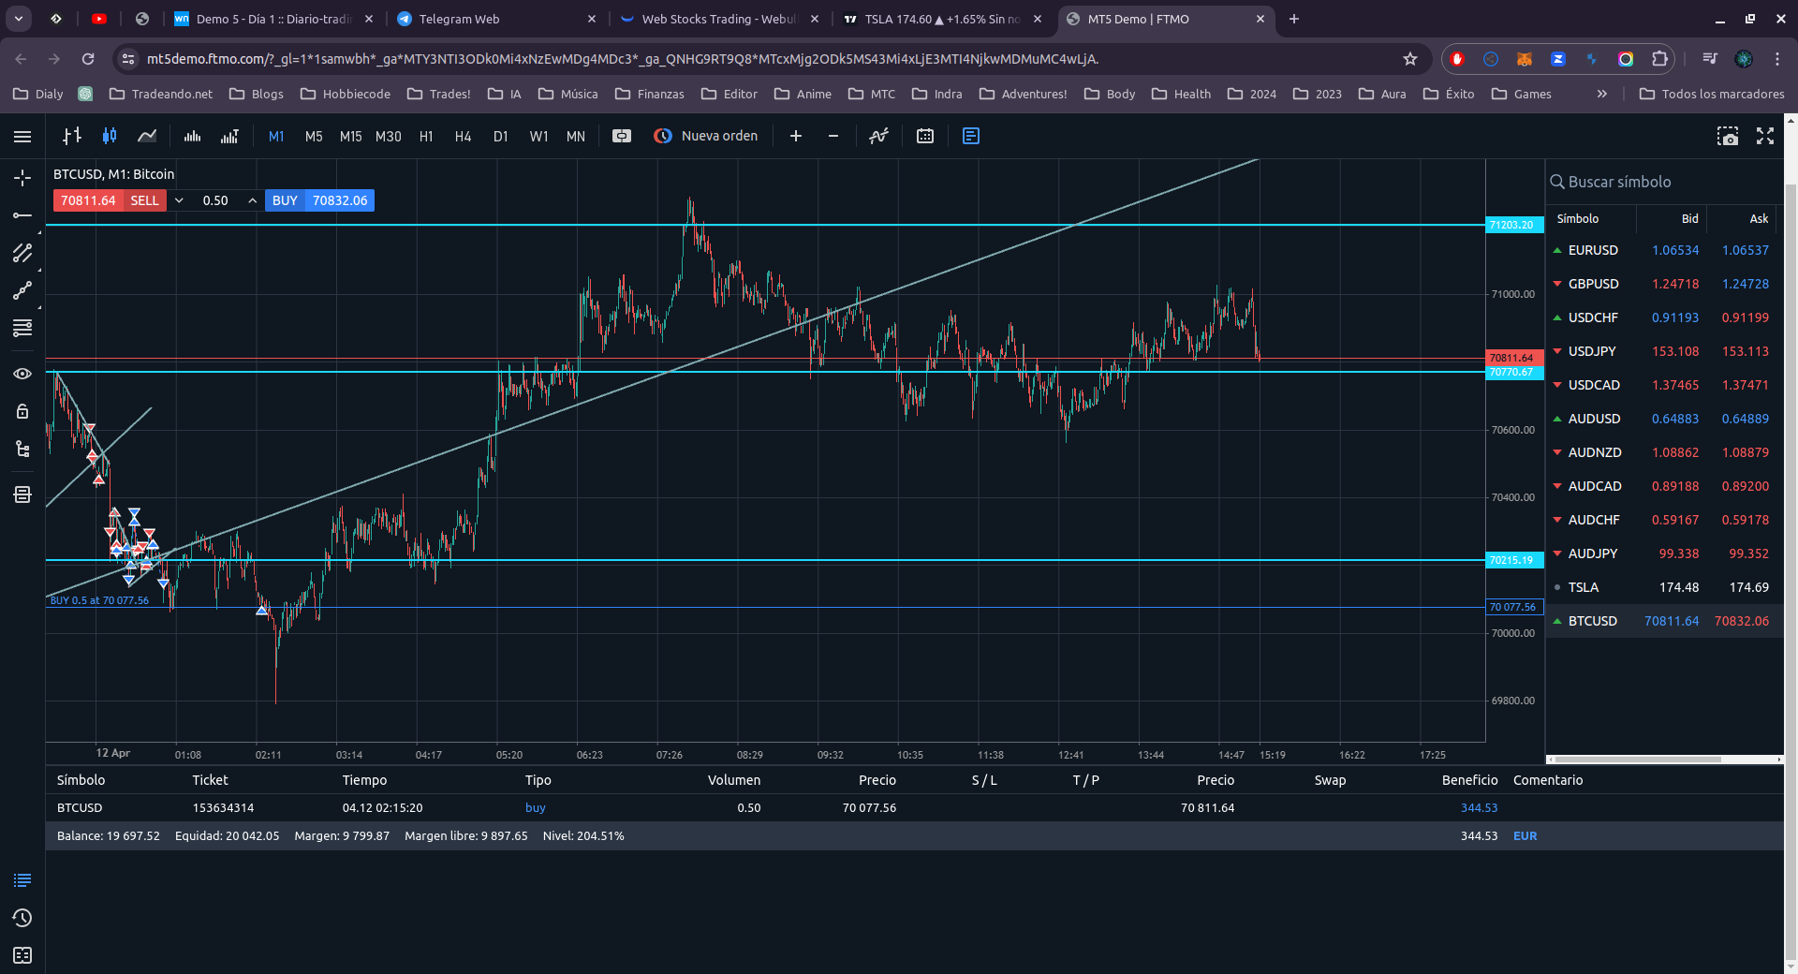Open the trade history clock icon
The width and height of the screenshot is (1798, 974).
[22, 918]
